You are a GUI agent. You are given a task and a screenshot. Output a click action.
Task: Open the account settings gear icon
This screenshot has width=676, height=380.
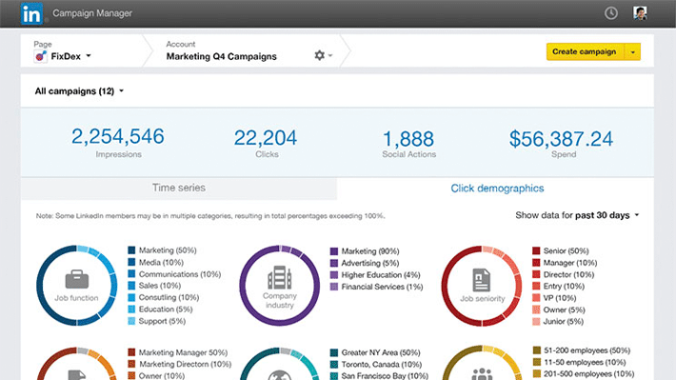(x=319, y=55)
